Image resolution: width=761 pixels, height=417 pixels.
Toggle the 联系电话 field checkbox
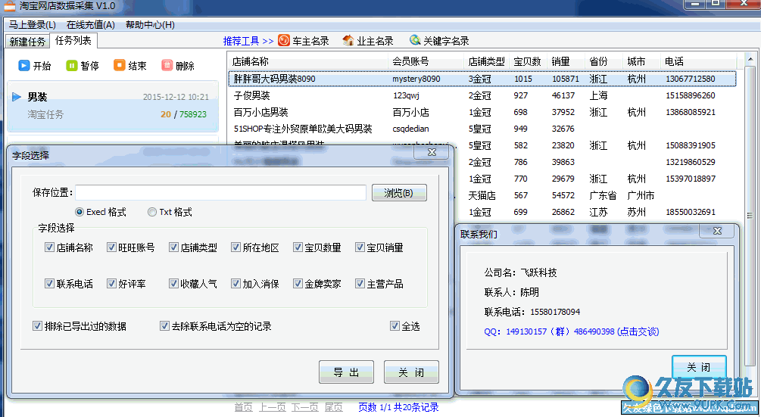click(x=49, y=284)
